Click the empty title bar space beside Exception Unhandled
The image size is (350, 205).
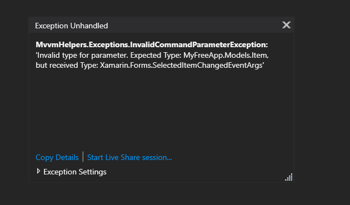coord(194,25)
